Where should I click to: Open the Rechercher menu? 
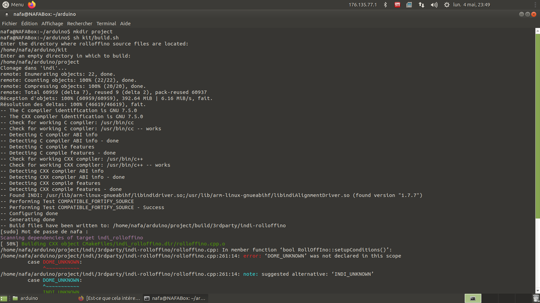pyautogui.click(x=79, y=23)
